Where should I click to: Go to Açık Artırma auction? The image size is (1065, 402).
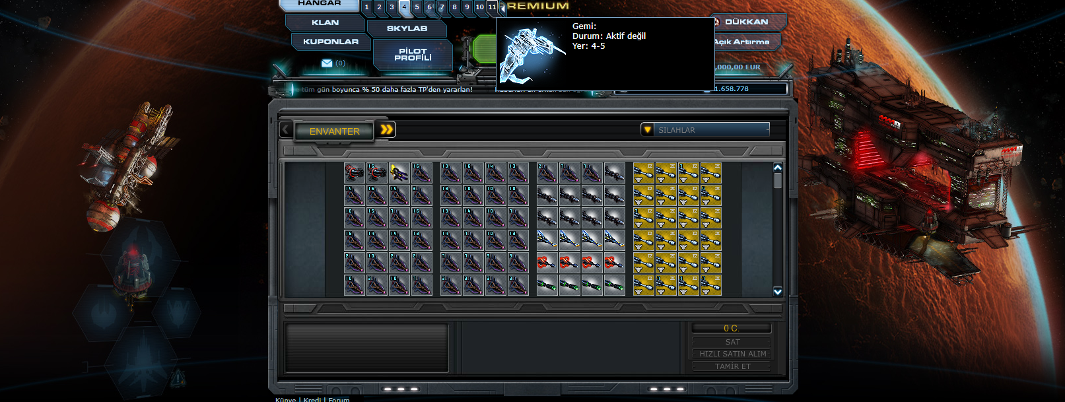[x=743, y=42]
